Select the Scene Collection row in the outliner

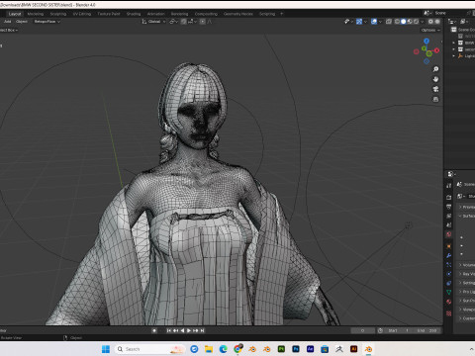tap(463, 30)
